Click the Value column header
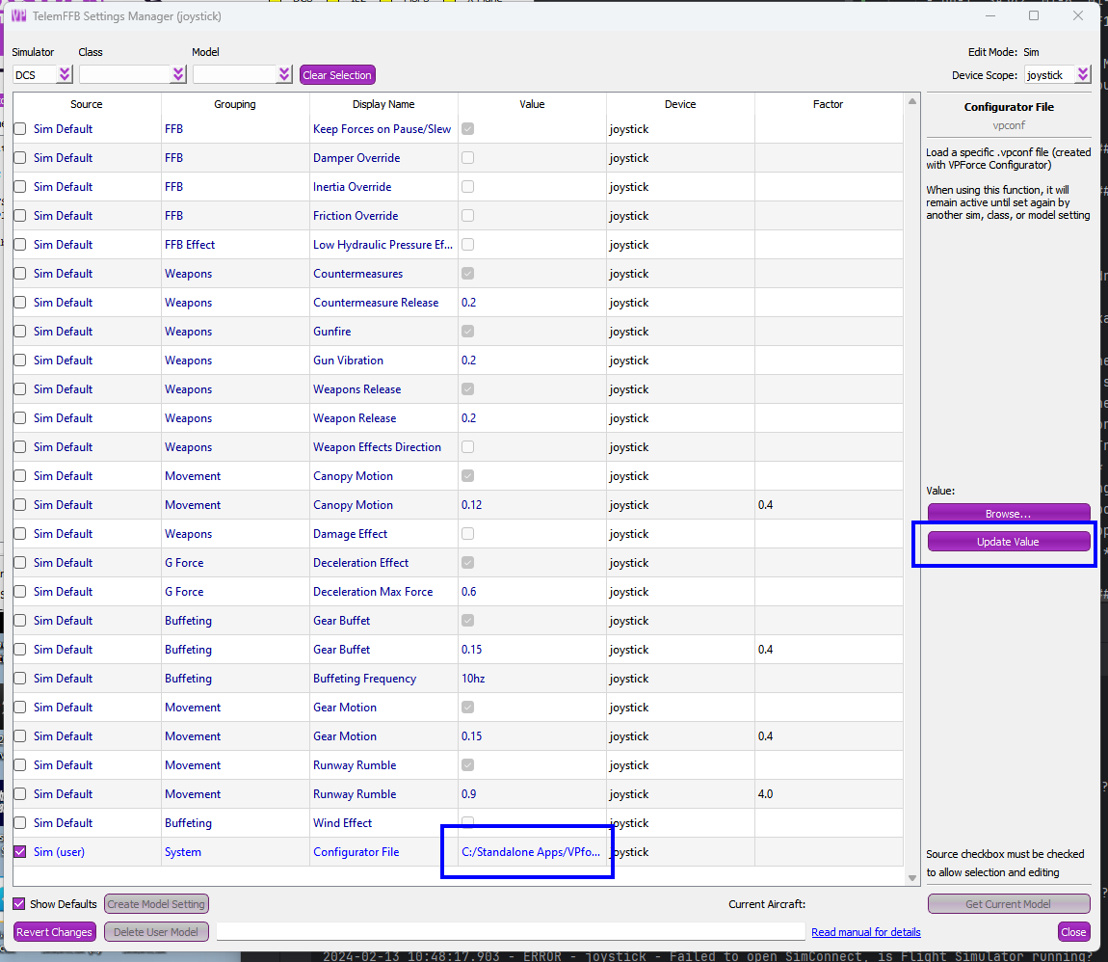The height and width of the screenshot is (962, 1108). coord(532,104)
